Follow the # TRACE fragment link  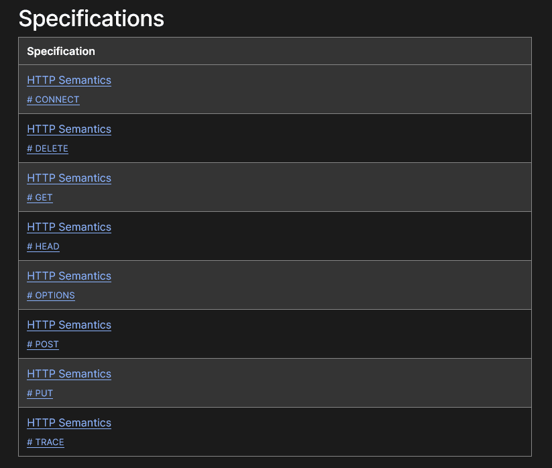coord(45,442)
